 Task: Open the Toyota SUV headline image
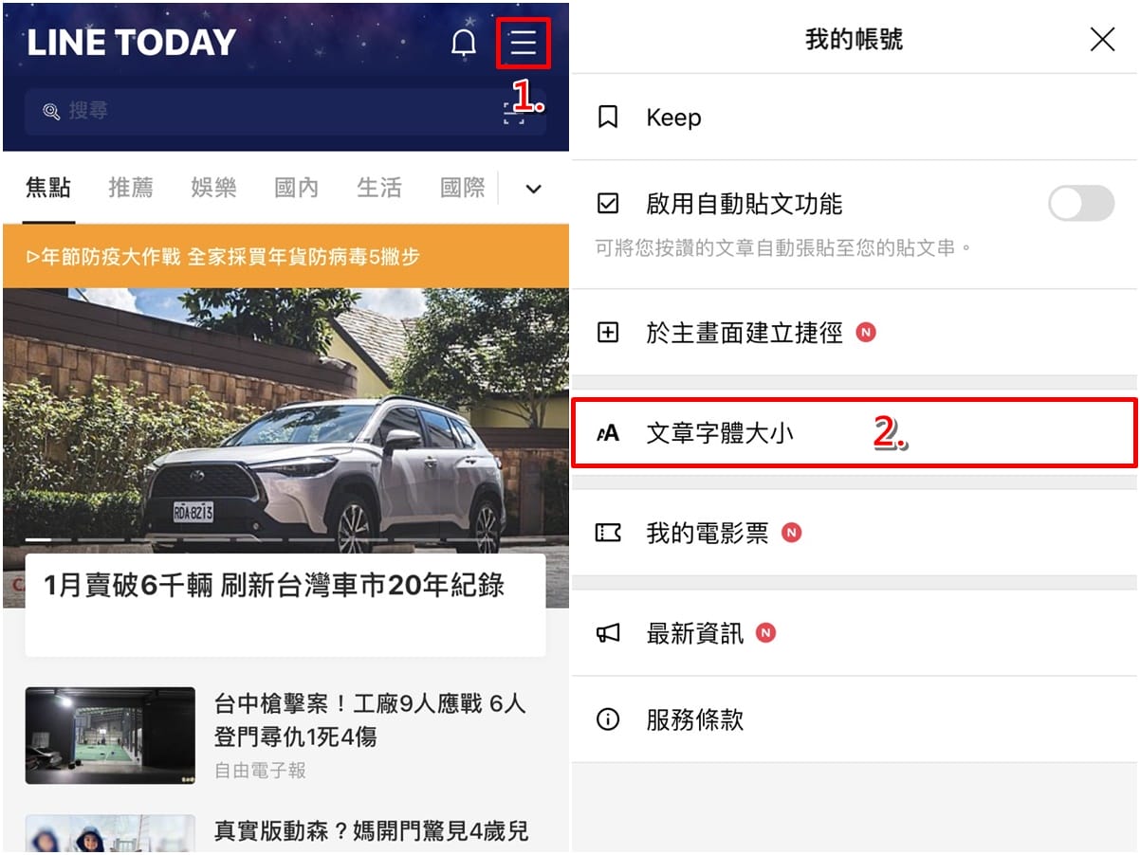(285, 422)
